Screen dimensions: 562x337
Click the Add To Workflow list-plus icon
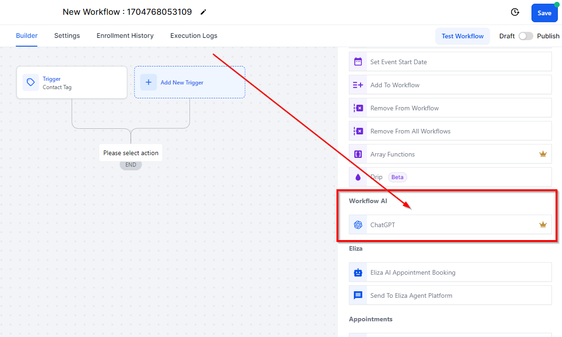(x=358, y=85)
